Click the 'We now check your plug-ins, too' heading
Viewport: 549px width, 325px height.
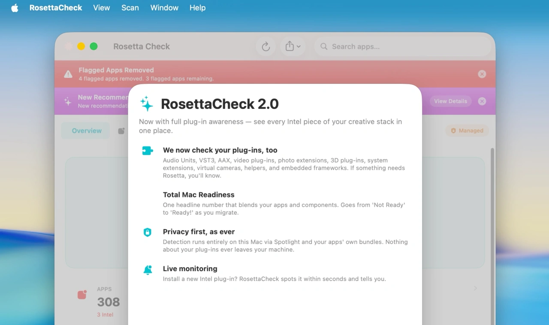tap(220, 150)
